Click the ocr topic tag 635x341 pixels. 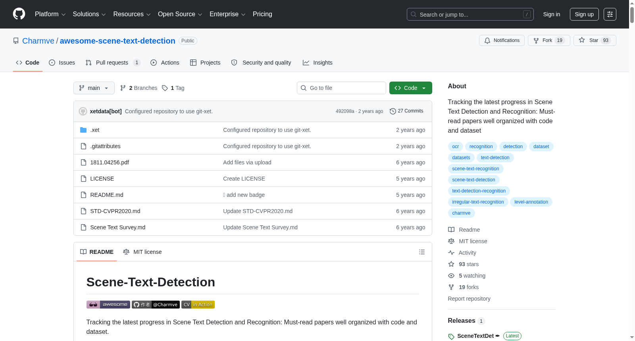pyautogui.click(x=456, y=147)
